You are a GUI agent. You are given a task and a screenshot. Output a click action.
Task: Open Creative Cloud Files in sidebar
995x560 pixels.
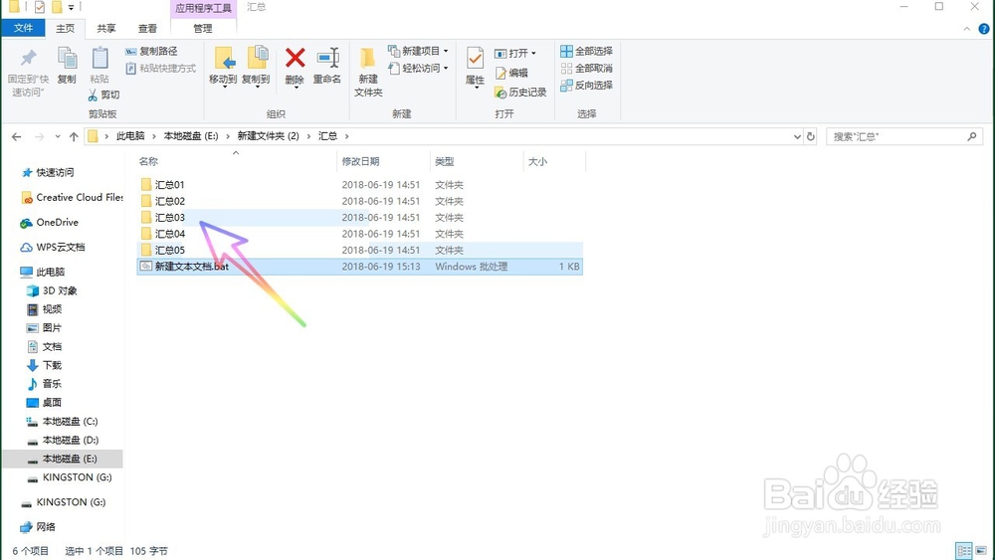(72, 198)
